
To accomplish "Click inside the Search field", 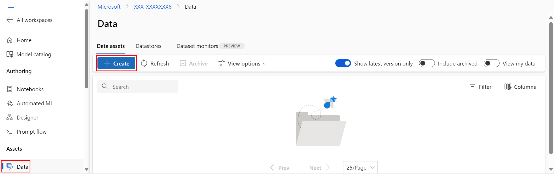I will [x=138, y=86].
